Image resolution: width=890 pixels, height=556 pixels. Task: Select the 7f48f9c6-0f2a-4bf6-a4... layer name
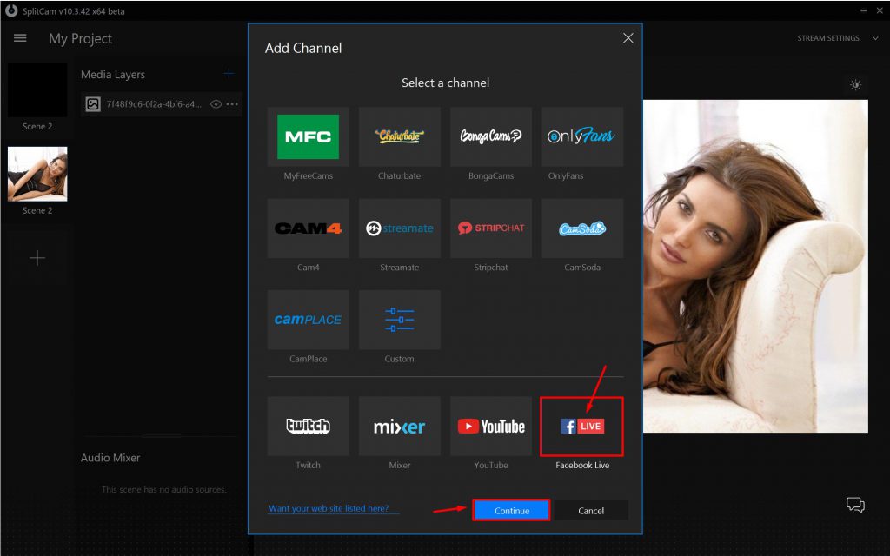(x=154, y=104)
